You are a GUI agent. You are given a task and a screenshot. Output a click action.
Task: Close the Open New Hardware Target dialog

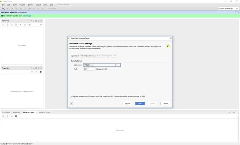click(x=171, y=38)
